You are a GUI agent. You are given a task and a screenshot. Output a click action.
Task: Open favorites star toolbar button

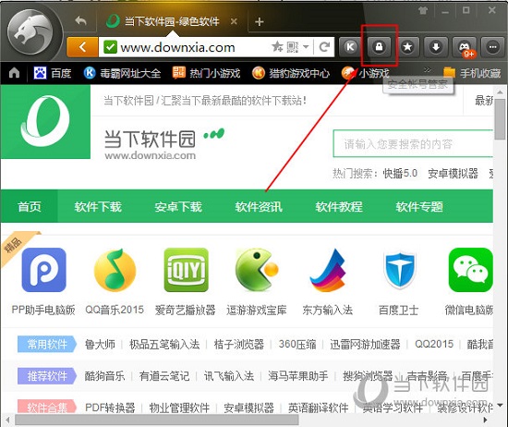coord(407,47)
